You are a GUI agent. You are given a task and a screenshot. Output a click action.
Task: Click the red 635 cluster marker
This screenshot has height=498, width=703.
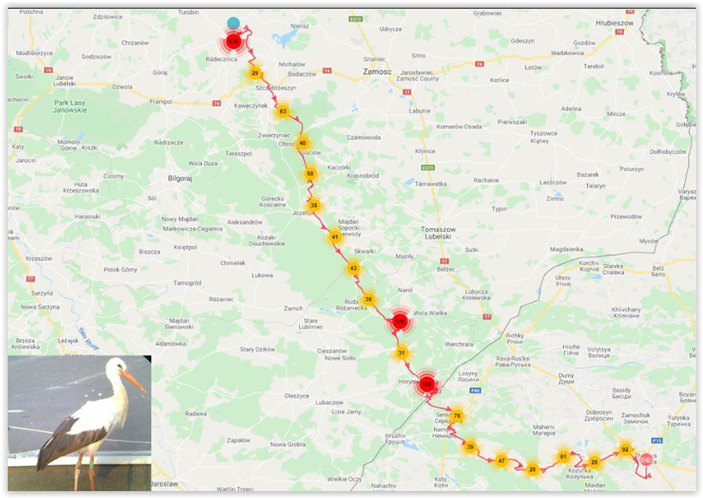tap(233, 42)
